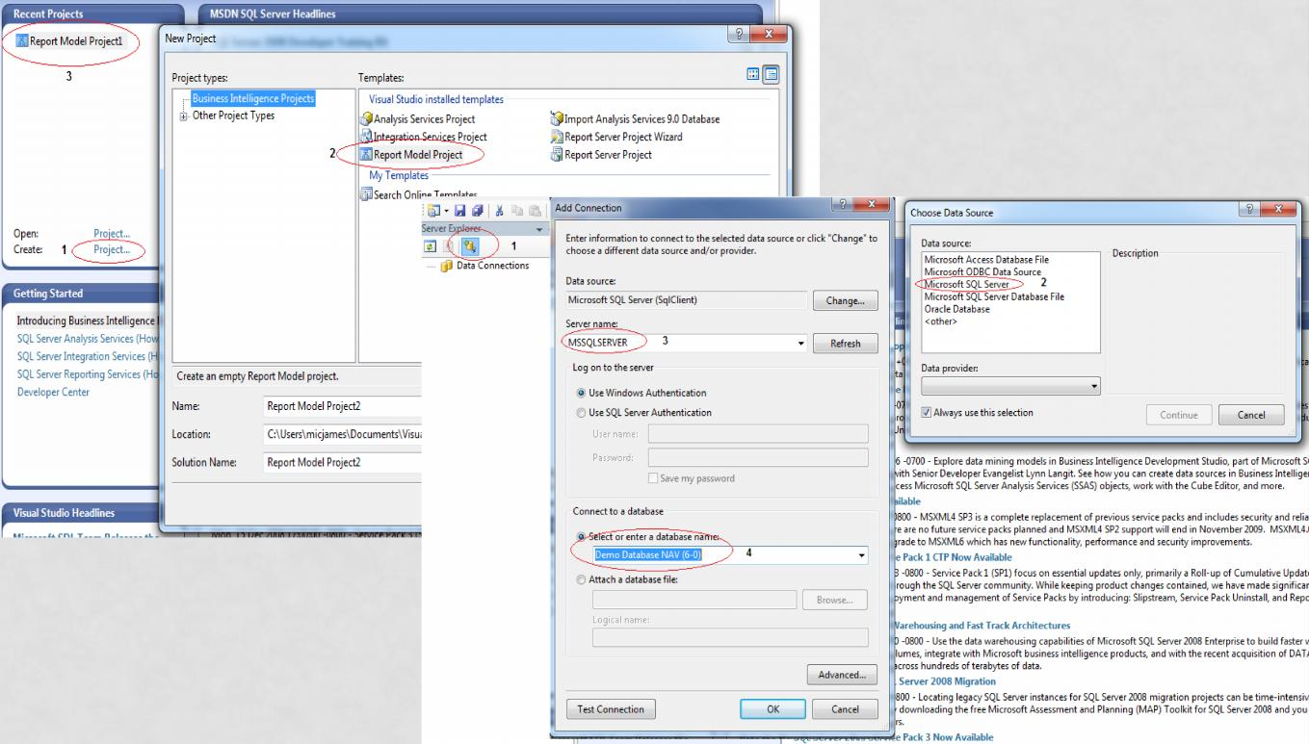
Task: Click help button in Add Connection title bar
Action: [841, 206]
